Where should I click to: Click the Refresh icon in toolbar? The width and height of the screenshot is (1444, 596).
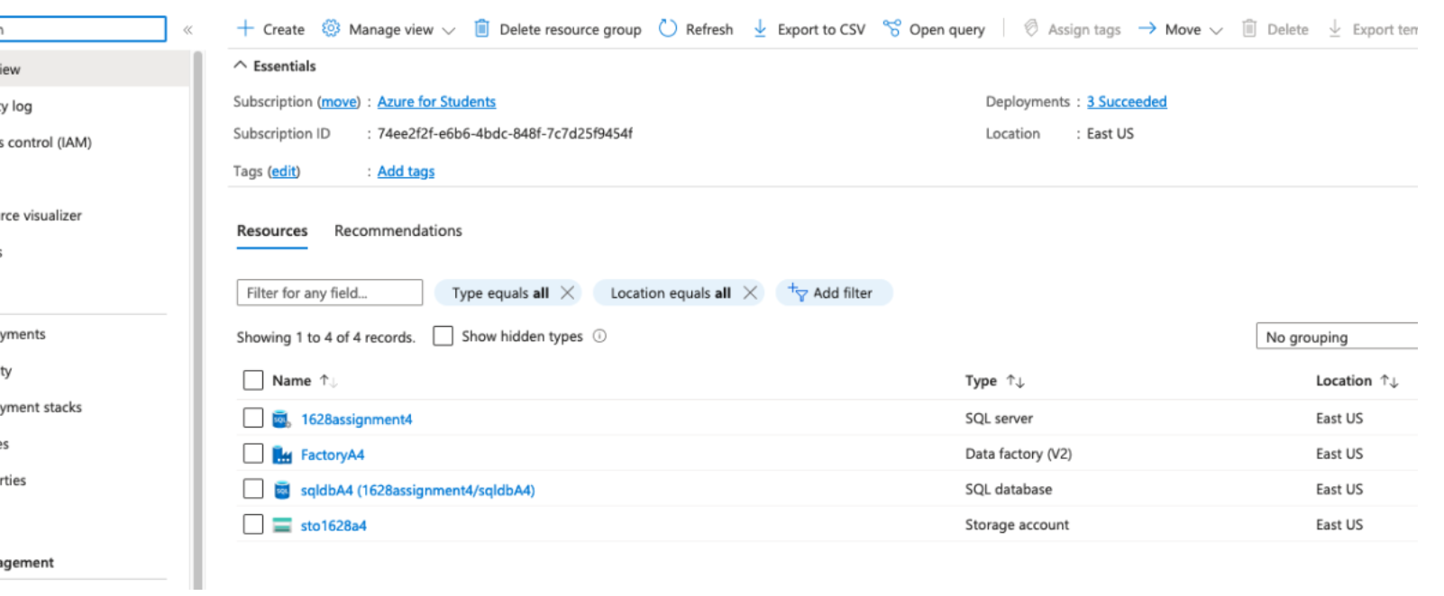(x=668, y=29)
